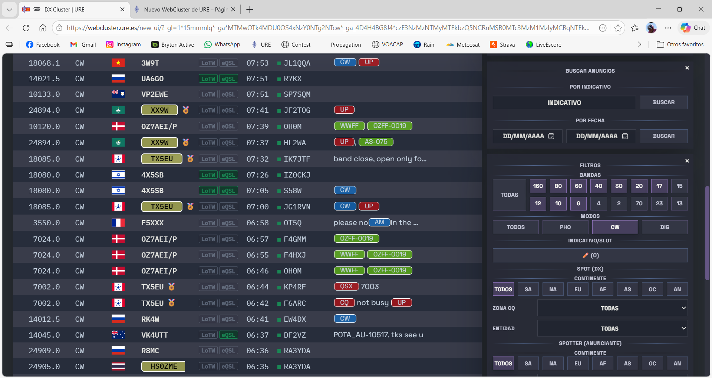Click the Vietnam flag beside 3W9T

pyautogui.click(x=118, y=63)
